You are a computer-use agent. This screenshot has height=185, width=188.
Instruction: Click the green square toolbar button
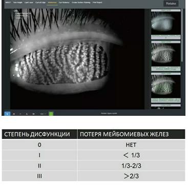[51, 114]
